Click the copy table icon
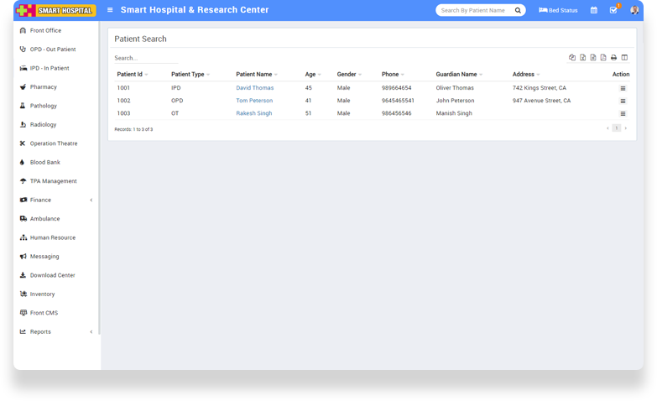The image size is (657, 401). (572, 58)
